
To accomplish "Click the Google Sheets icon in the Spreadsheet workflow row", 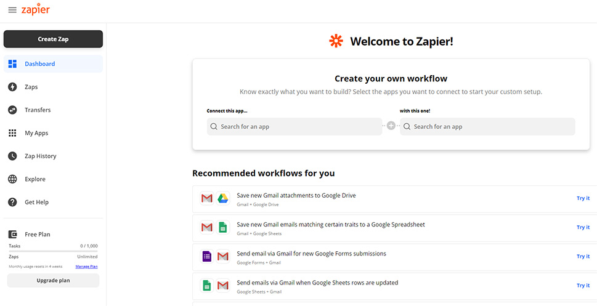I will point(223,227).
